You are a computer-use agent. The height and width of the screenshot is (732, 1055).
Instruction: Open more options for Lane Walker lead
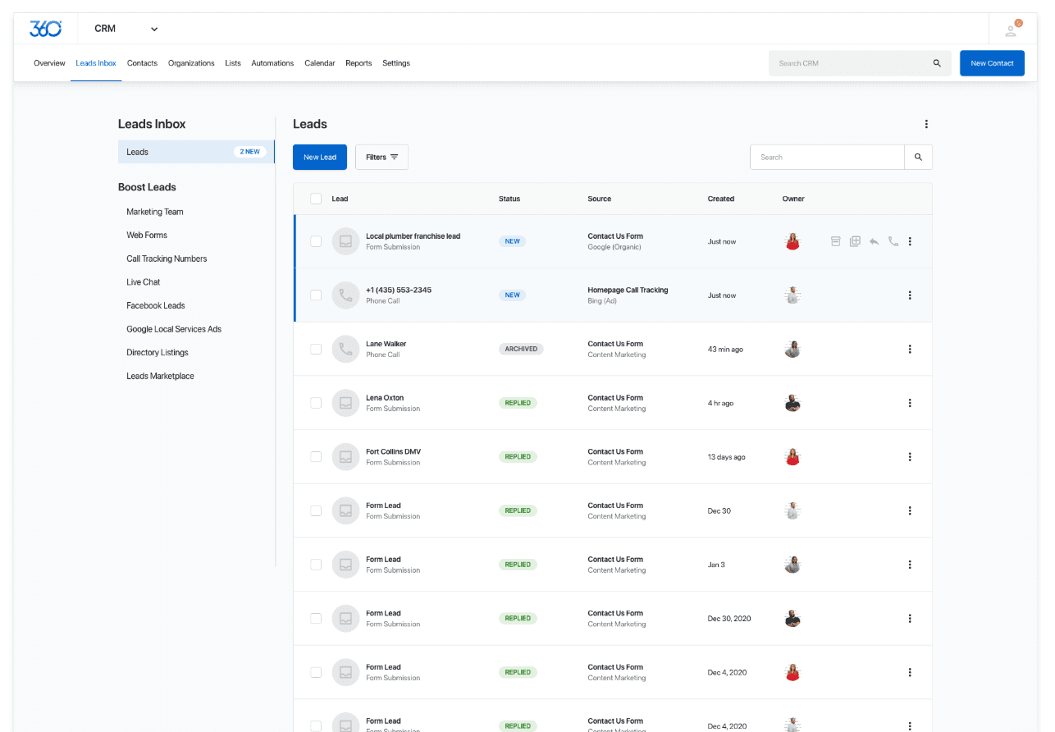tap(910, 349)
